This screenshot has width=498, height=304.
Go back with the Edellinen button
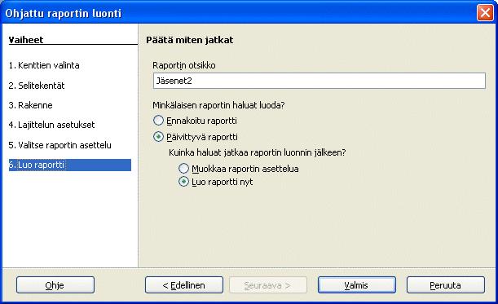[x=184, y=285]
